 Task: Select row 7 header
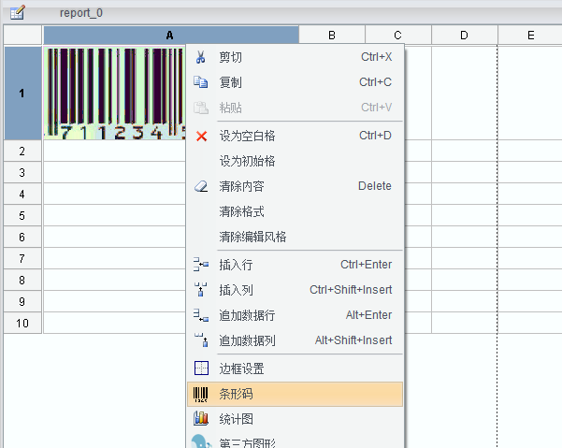[22, 258]
